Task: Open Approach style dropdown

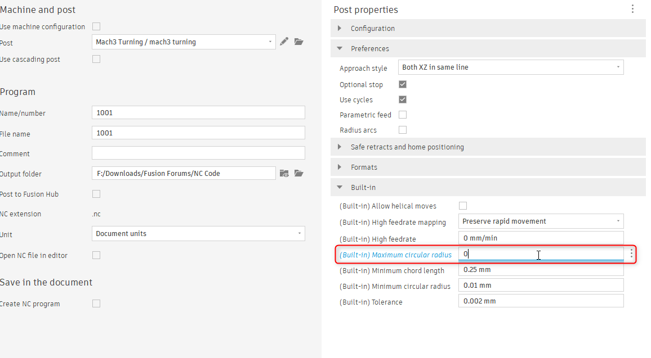Action: pos(511,67)
